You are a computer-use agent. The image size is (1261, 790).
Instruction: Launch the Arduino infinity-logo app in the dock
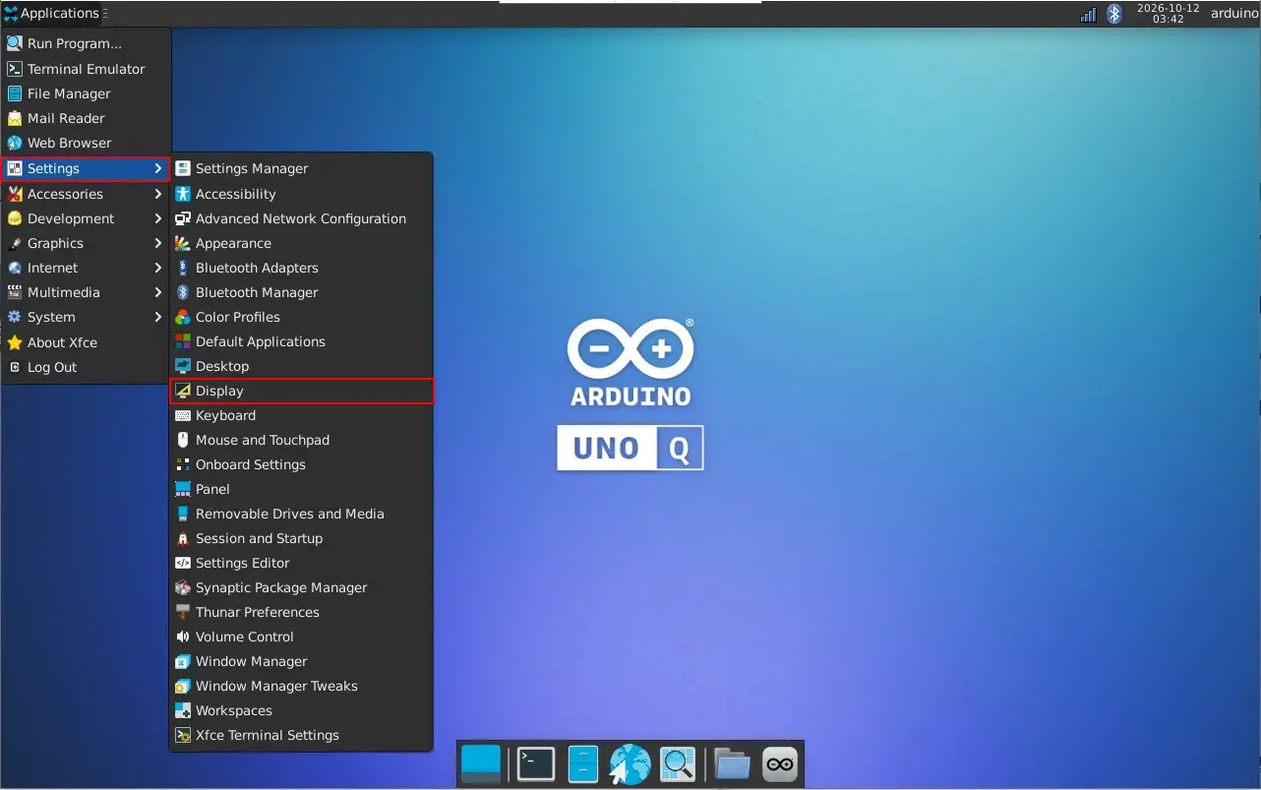coord(780,764)
